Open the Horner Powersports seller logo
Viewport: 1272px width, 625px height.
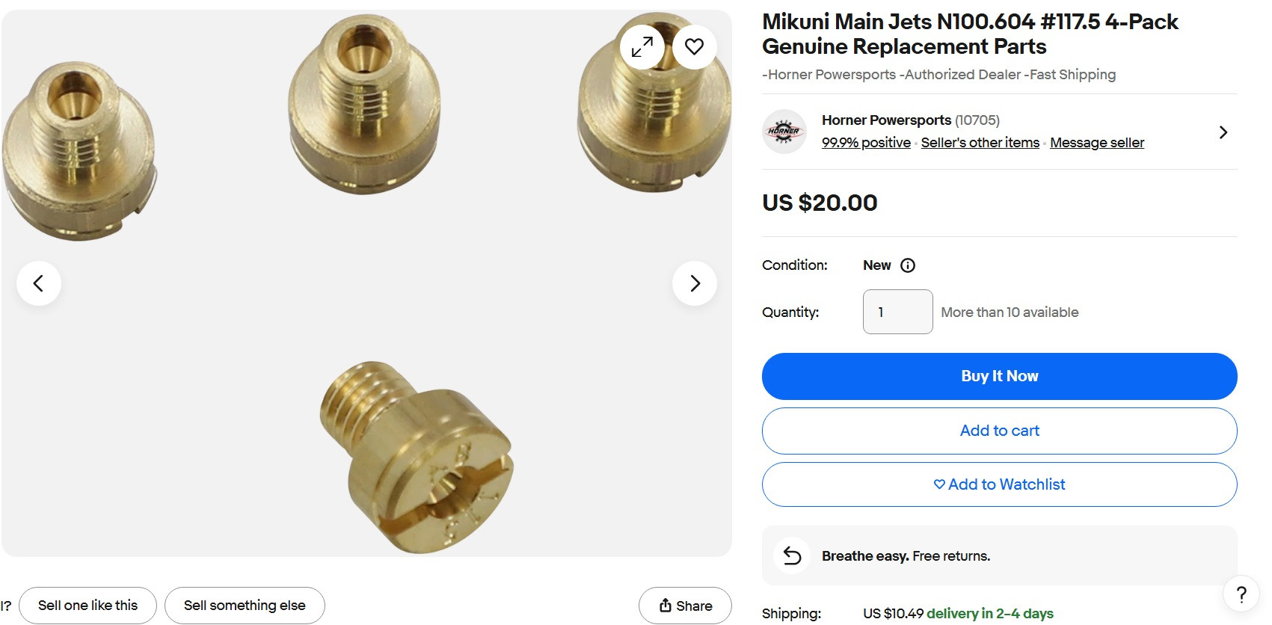pyautogui.click(x=784, y=132)
